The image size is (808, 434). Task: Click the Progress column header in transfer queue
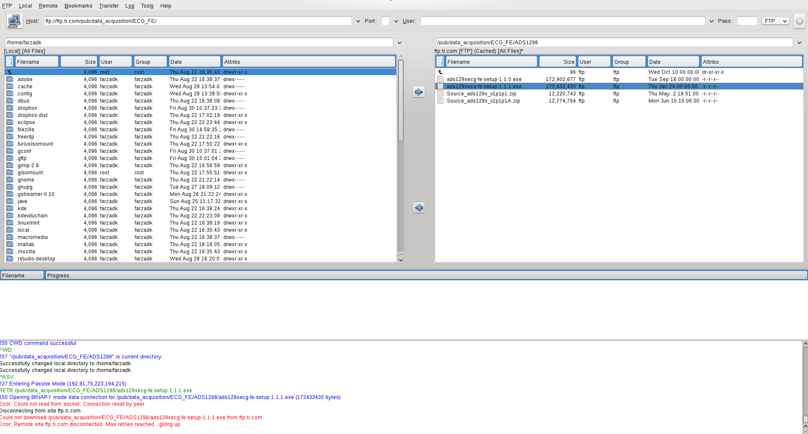pyautogui.click(x=426, y=275)
